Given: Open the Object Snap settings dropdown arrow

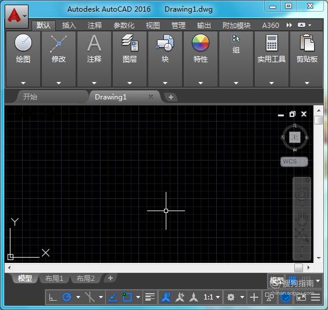Looking at the screenshot, I should coord(138,297).
